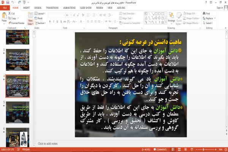Open the Section dropdown
228x152 pixels.
pos(40,23)
